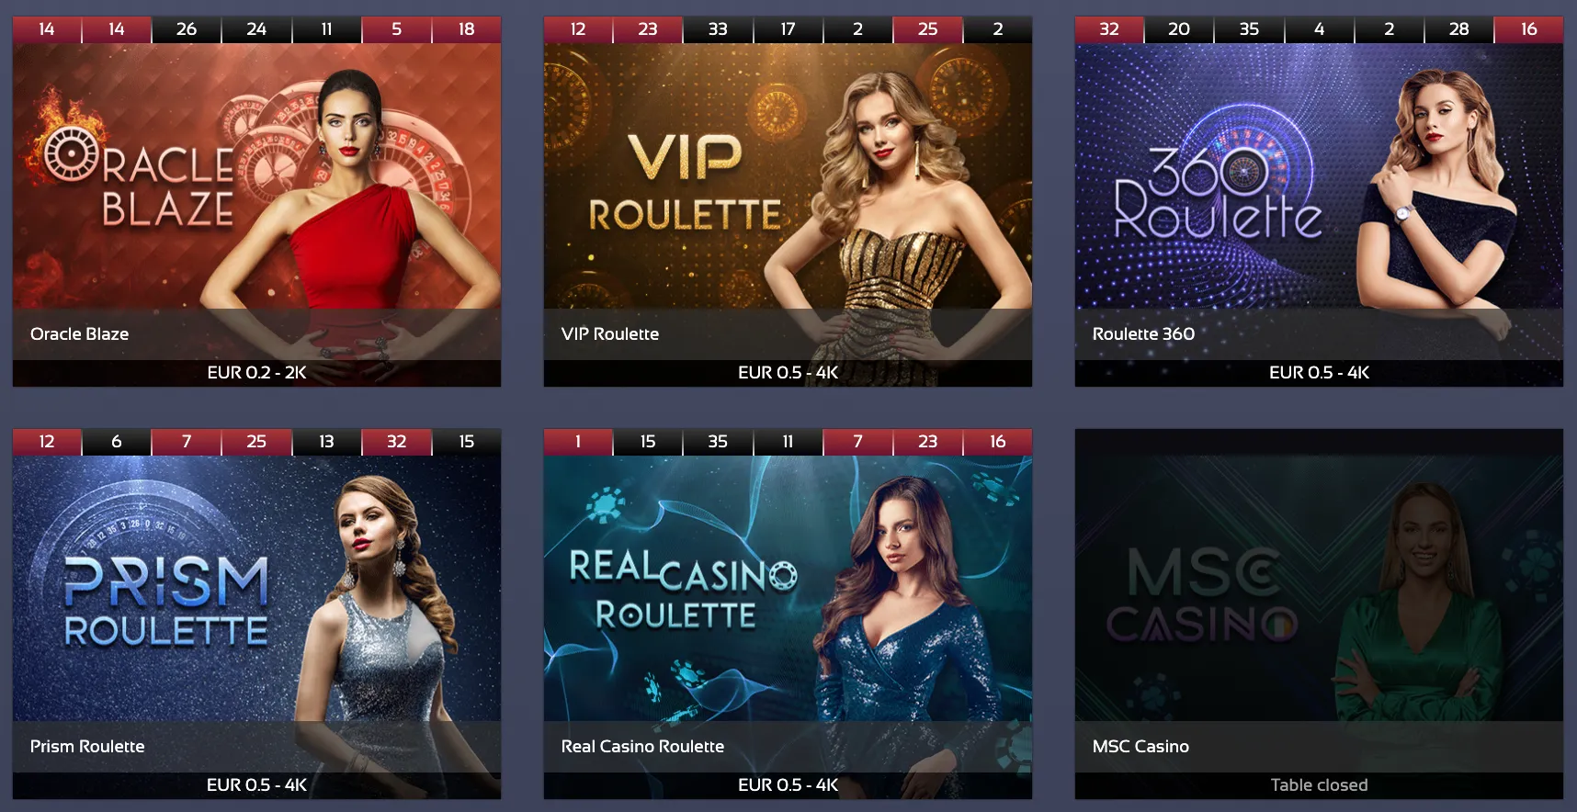1577x812 pixels.
Task: Click result 13 in Prism Roulette history
Action: pos(326,442)
